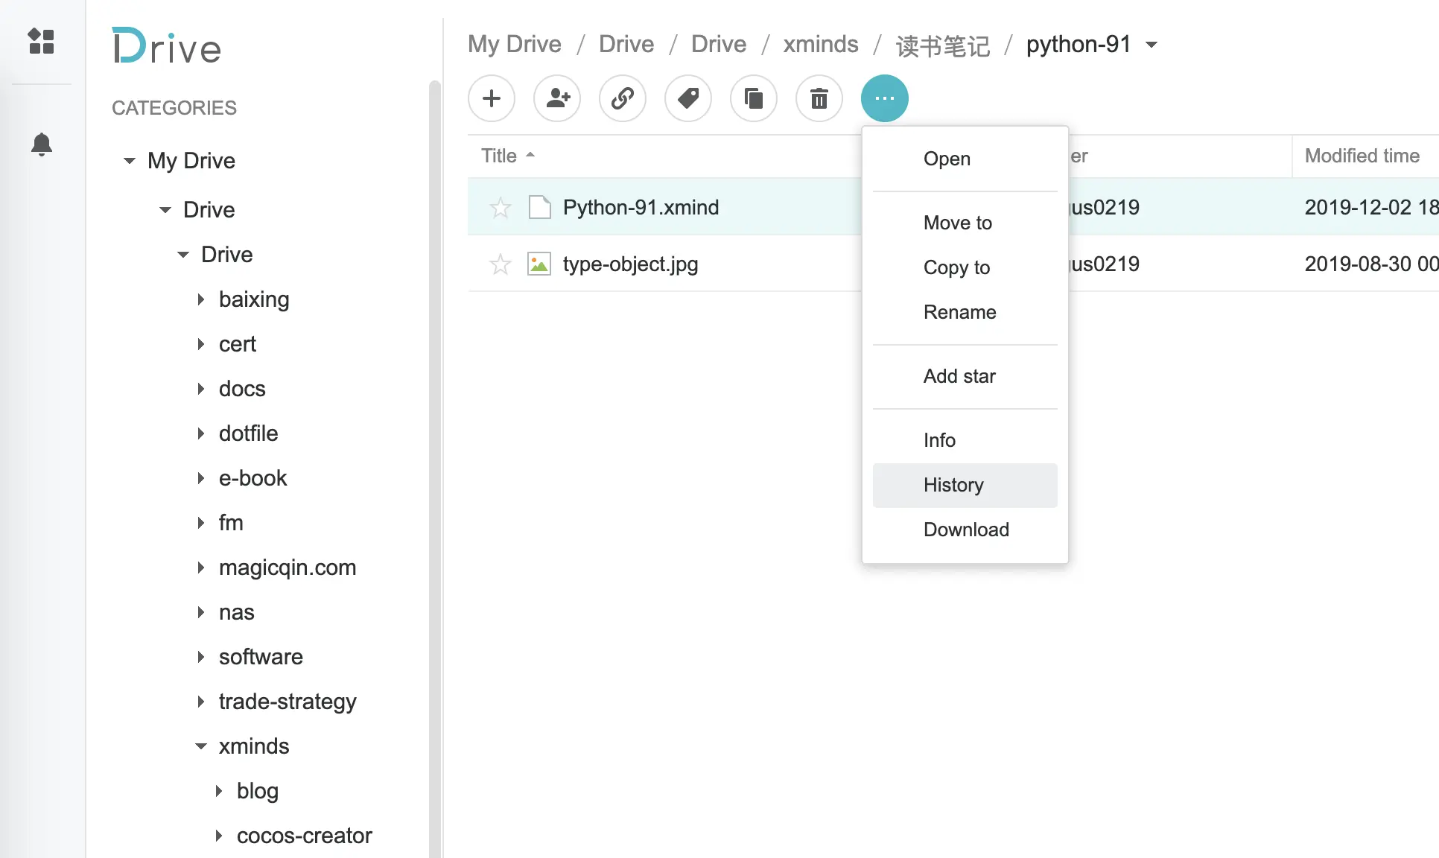Click the more options ellipsis icon
This screenshot has width=1439, height=858.
(884, 98)
